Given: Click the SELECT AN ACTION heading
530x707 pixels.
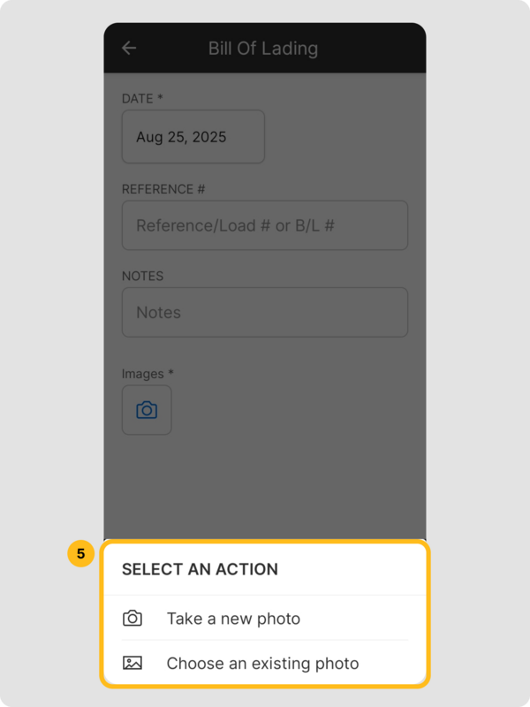Looking at the screenshot, I should click(x=200, y=569).
